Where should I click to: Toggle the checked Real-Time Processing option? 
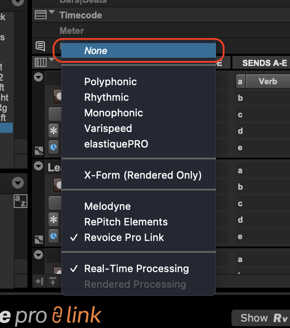(x=136, y=269)
